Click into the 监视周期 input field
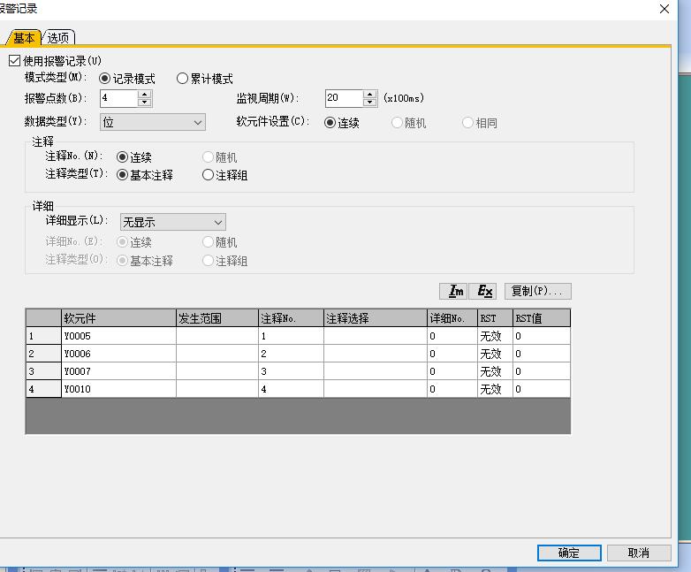Viewport: 691px width, 572px height. tap(343, 98)
